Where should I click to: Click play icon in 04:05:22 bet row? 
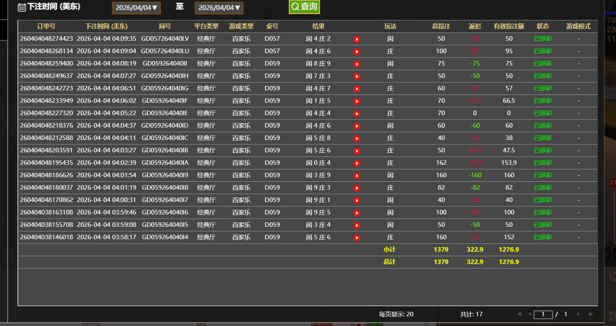(x=357, y=114)
